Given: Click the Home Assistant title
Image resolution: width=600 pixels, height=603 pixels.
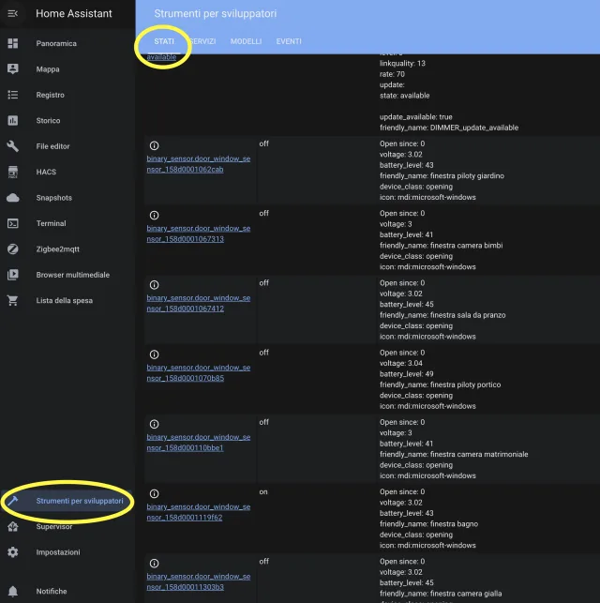Looking at the screenshot, I should pyautogui.click(x=74, y=14).
